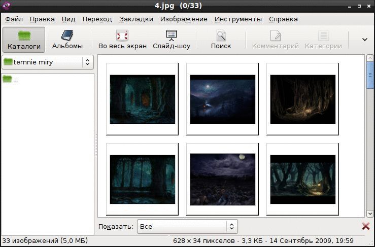Open the Показать filter dropdown
The image size is (375, 247).
[187, 226]
